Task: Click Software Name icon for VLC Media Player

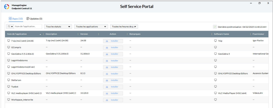Action: [215, 93]
